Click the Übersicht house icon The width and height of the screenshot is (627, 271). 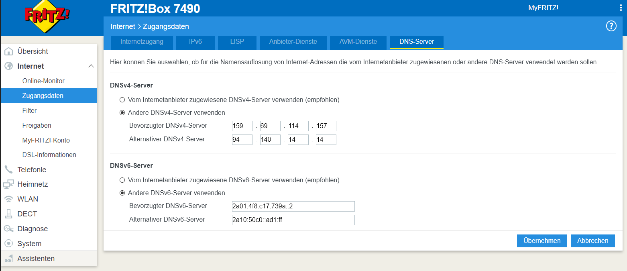point(8,51)
